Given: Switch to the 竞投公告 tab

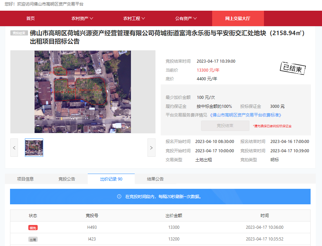Looking at the screenshot, I should 67,179.
